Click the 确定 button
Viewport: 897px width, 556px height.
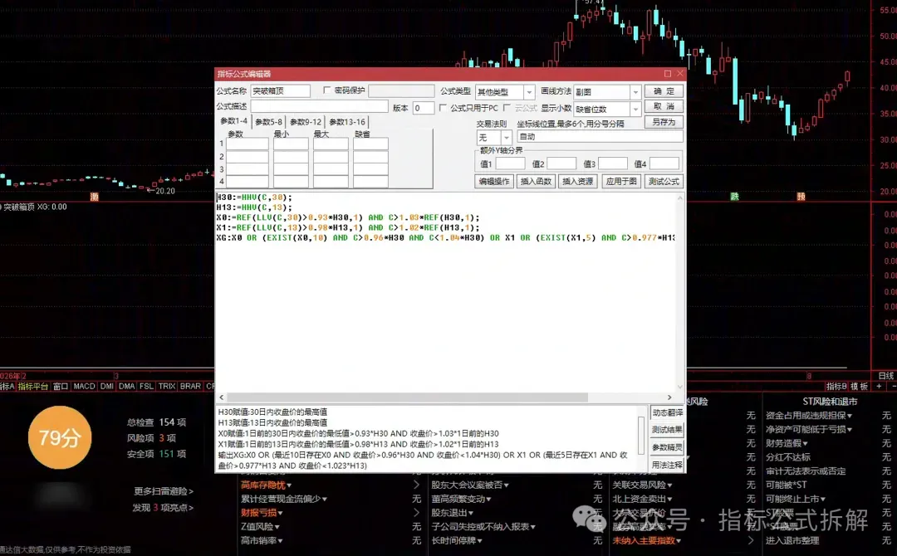pos(664,90)
